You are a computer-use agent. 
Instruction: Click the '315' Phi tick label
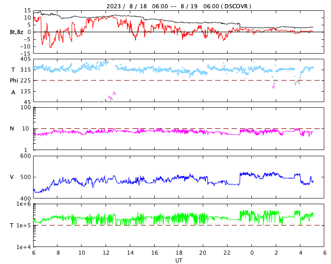pyautogui.click(x=25, y=70)
